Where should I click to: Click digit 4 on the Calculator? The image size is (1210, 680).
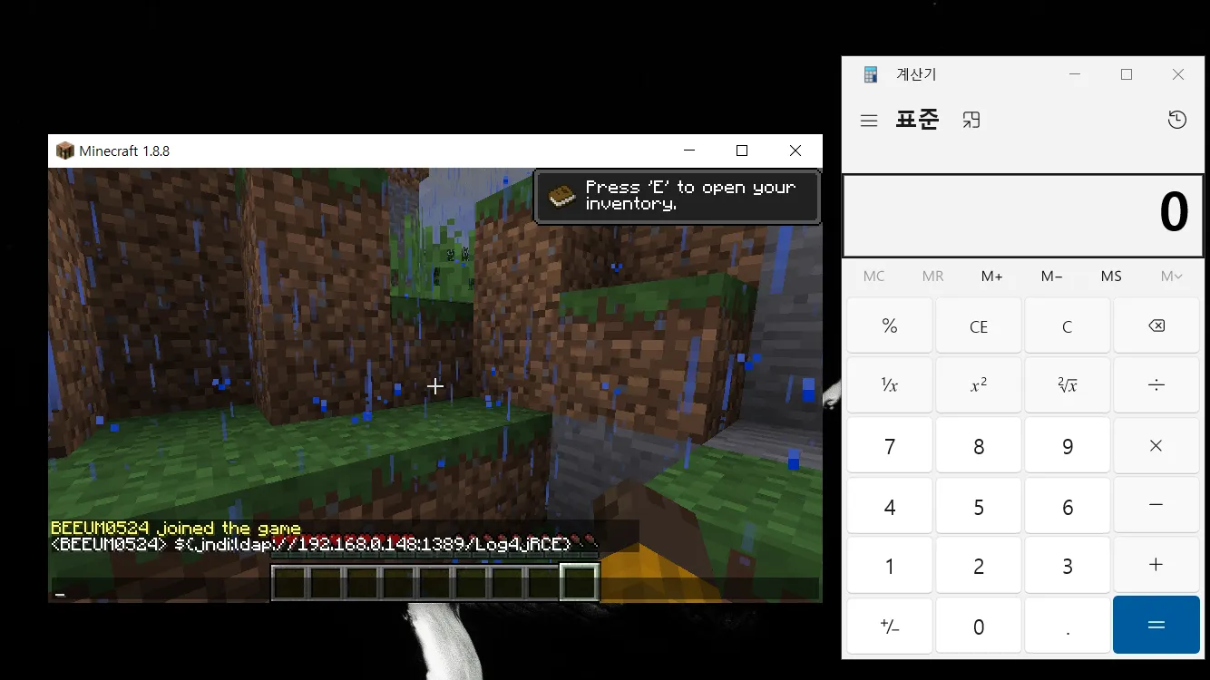[x=890, y=505]
